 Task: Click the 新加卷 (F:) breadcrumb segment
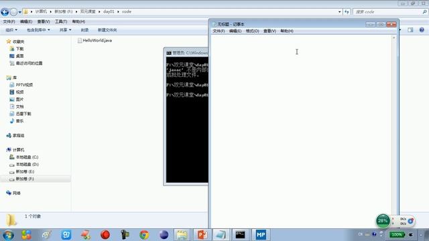64,11
